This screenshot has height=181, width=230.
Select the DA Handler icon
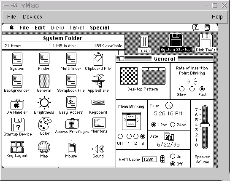(17, 104)
